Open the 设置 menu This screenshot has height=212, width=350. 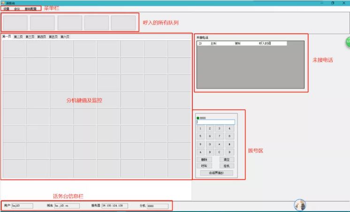point(6,8)
